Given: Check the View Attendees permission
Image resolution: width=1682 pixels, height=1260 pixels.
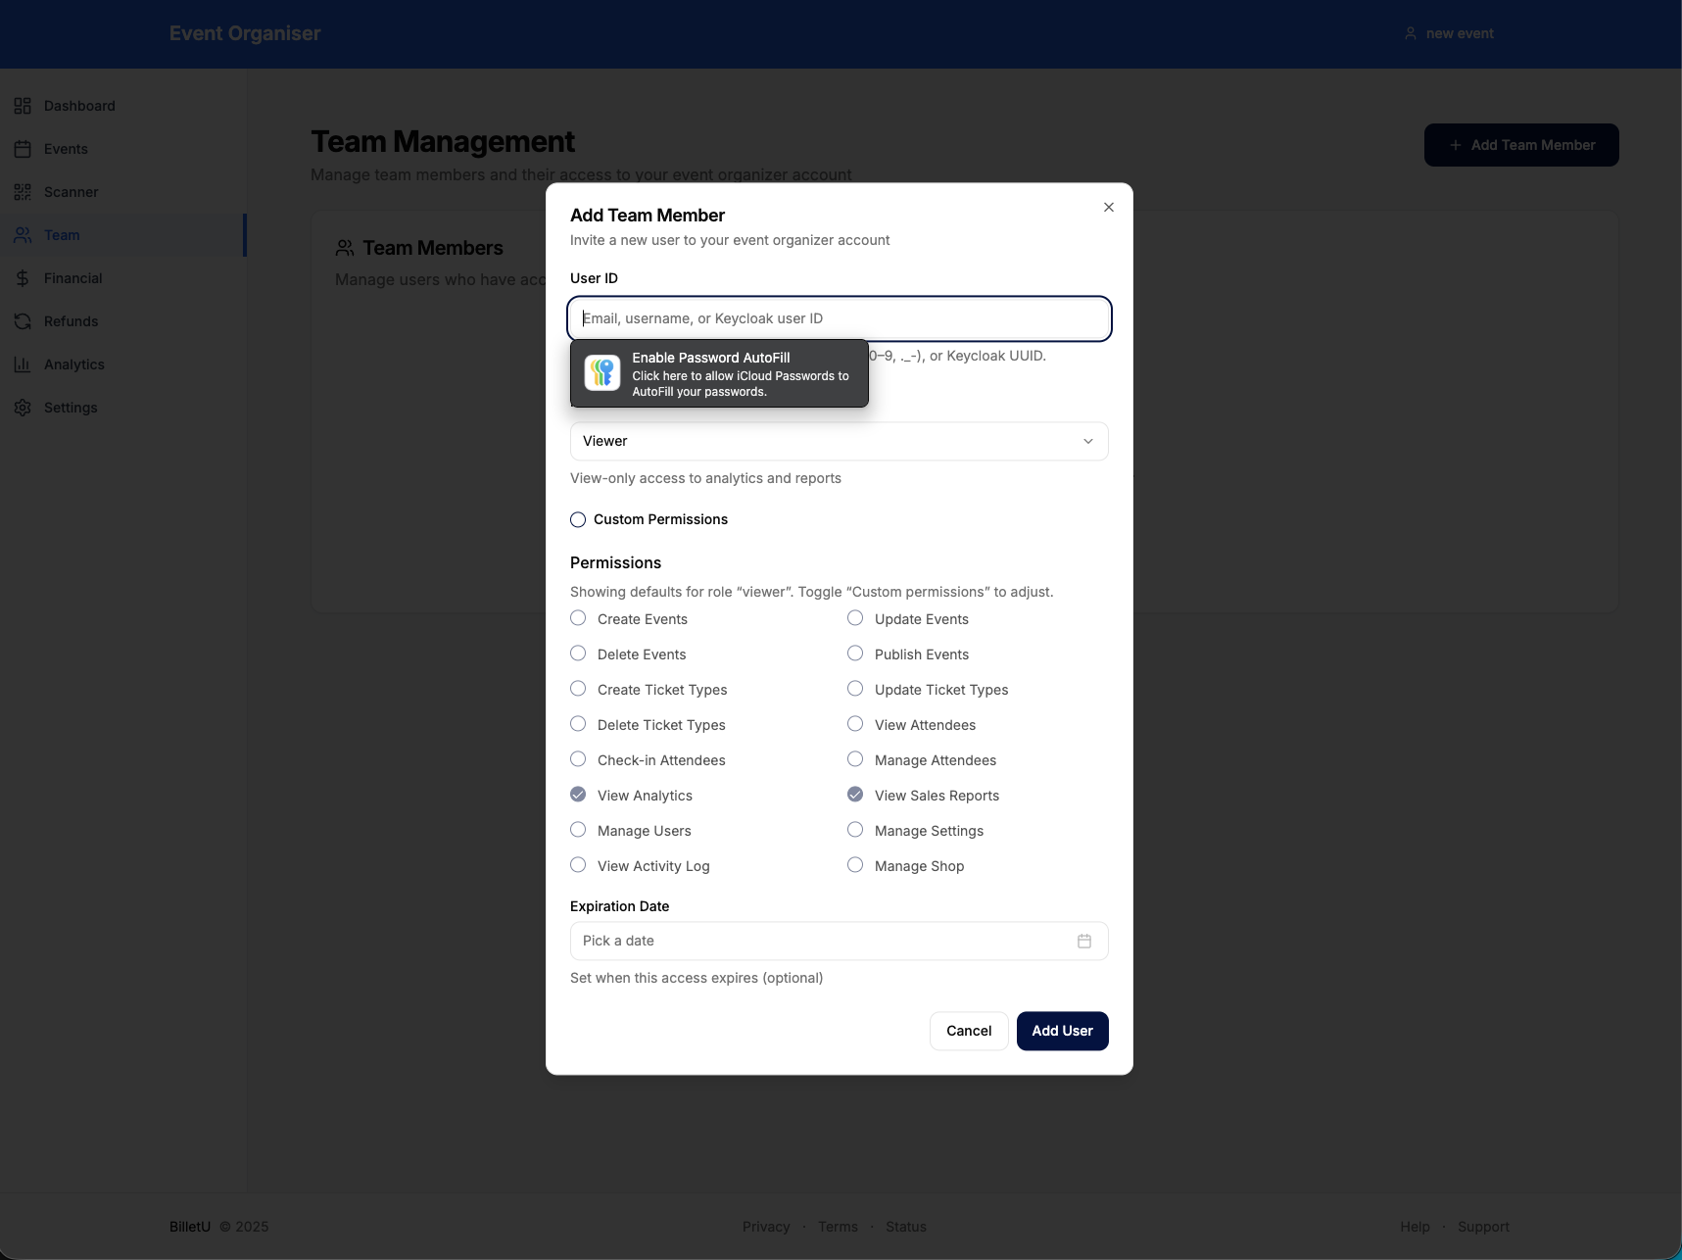Looking at the screenshot, I should [x=855, y=724].
